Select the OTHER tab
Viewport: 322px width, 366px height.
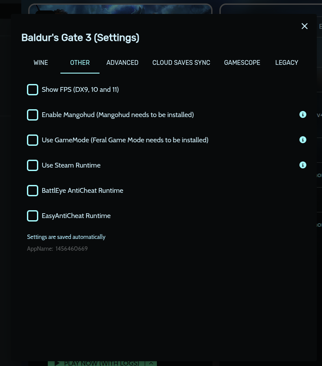pos(80,63)
